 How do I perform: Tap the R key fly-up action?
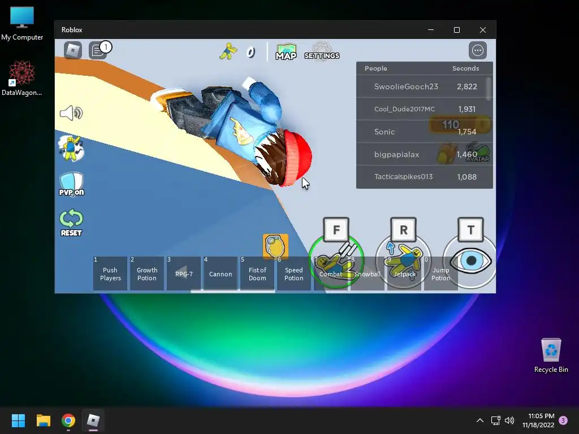[x=403, y=229]
